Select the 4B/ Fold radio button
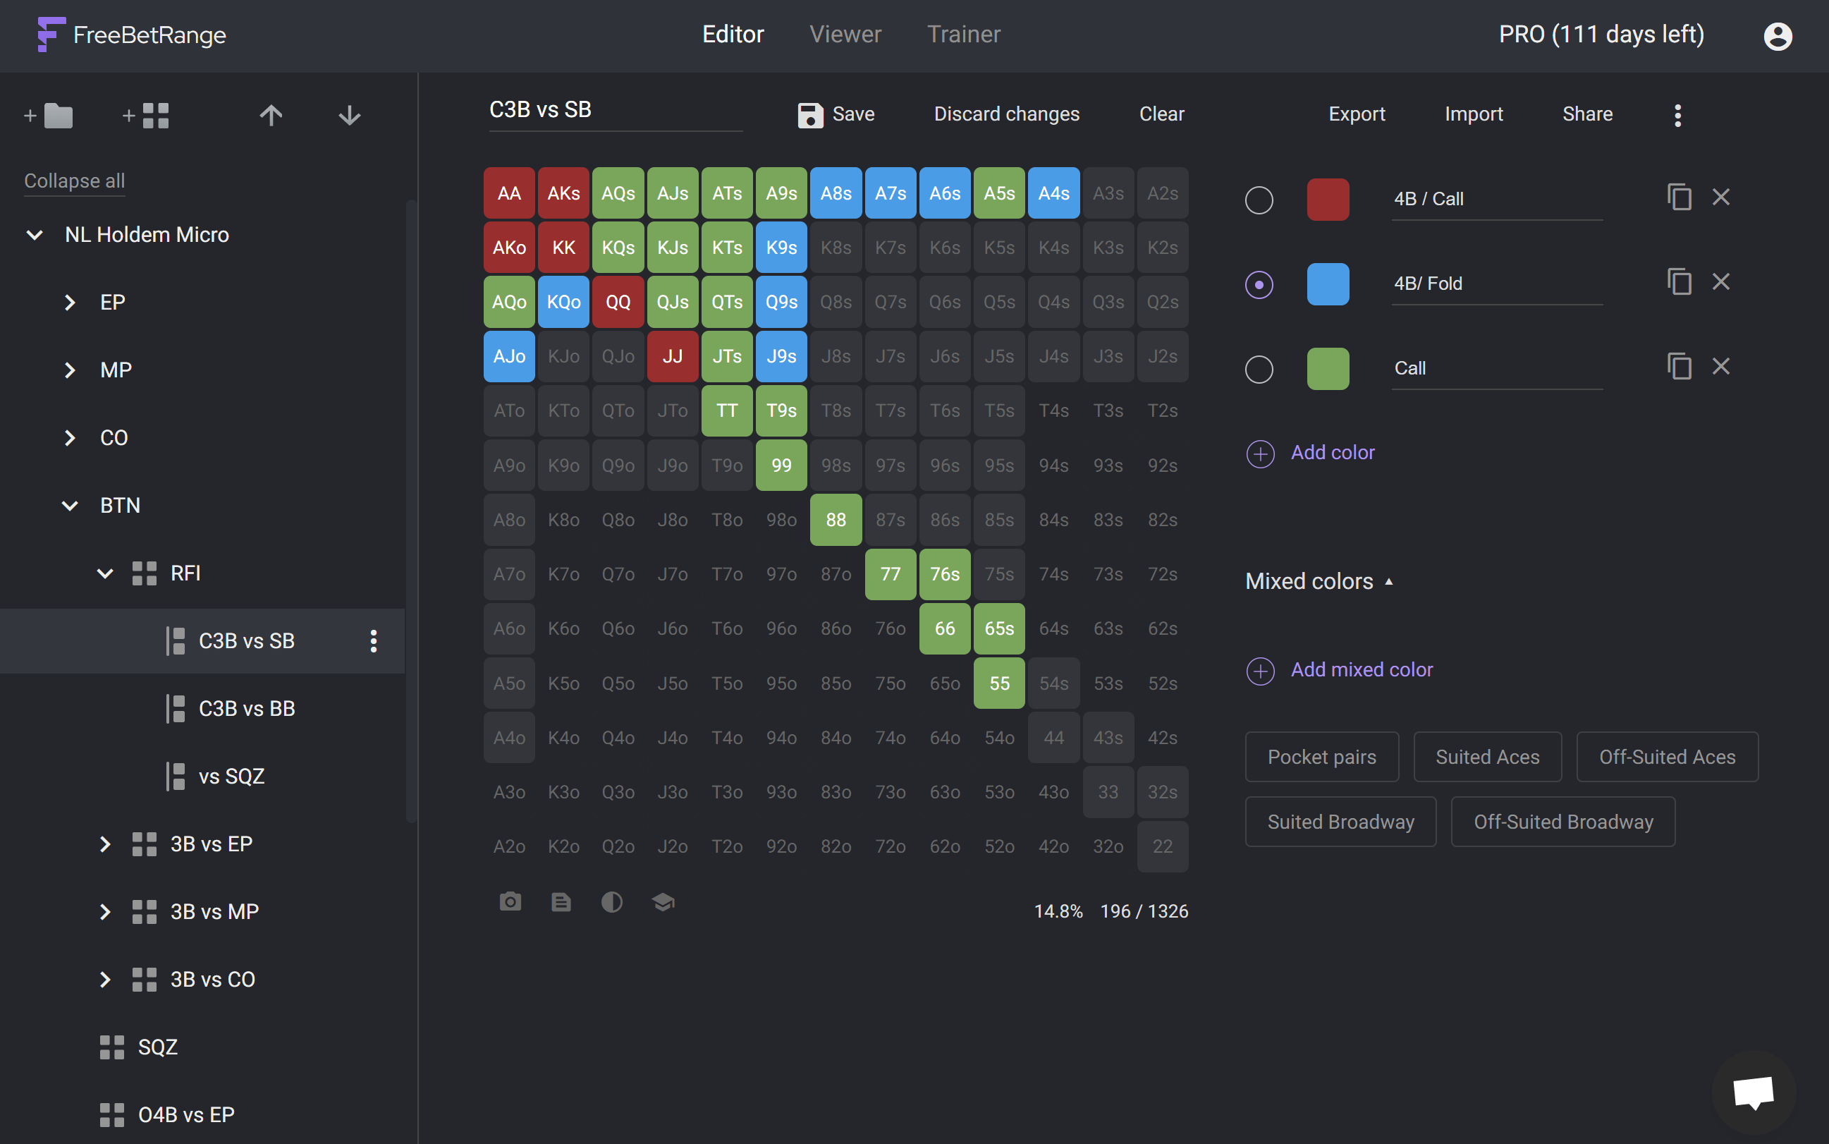Viewport: 1829px width, 1144px height. pos(1259,284)
